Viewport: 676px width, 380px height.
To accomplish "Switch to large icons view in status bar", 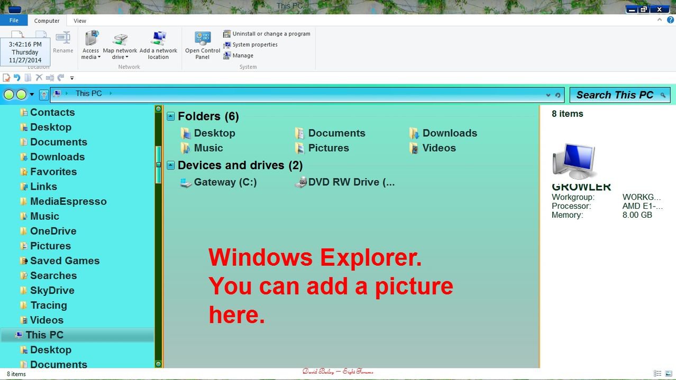I will tap(669, 374).
